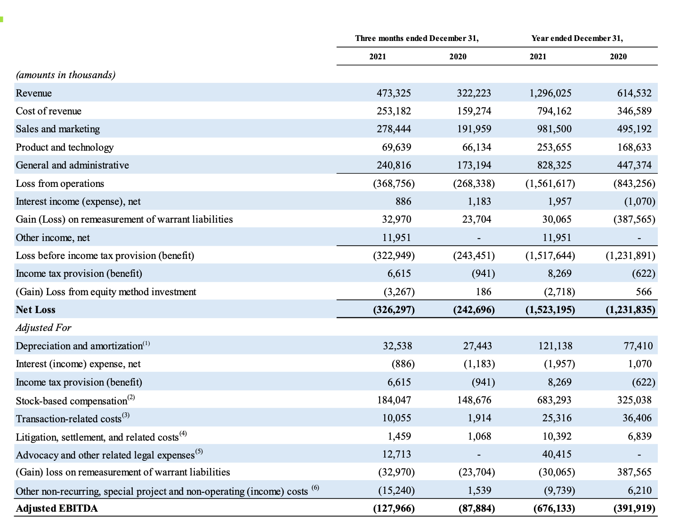Image resolution: width=679 pixels, height=531 pixels.
Task: Click the "Product and technology" label
Action: pos(65,147)
